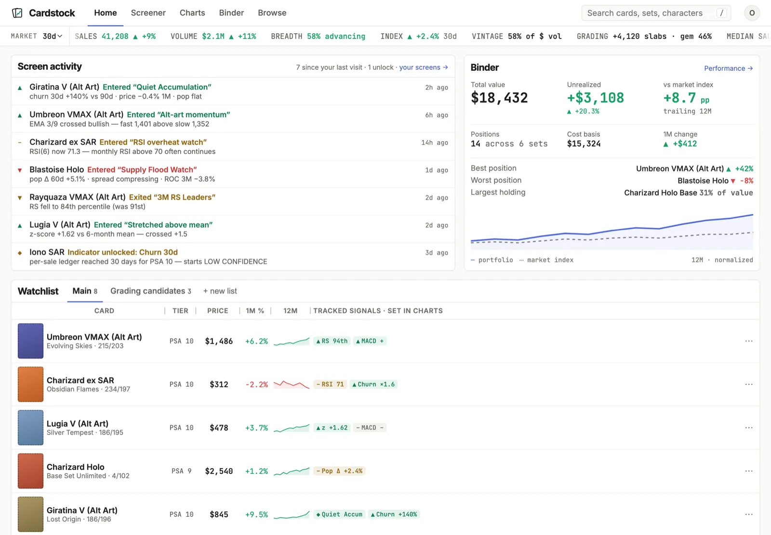
Task: Open Charizard ex SAR 'RSI overheat watch' entry
Action: [233, 146]
